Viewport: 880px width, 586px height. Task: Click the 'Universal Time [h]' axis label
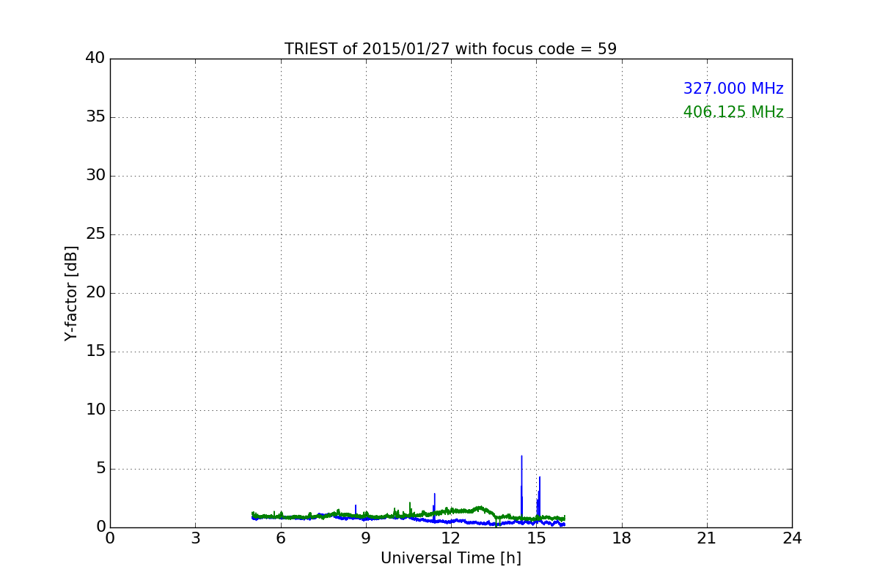[x=451, y=558]
